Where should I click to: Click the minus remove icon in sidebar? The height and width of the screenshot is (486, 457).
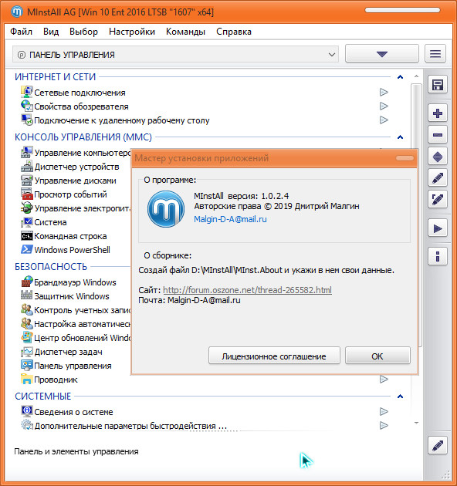(438, 135)
